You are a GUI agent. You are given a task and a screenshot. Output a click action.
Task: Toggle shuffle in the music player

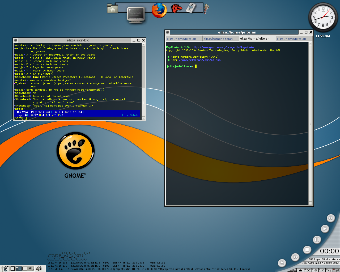(x=308, y=270)
